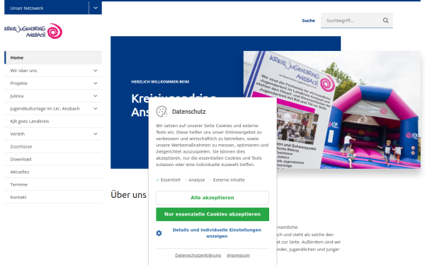Go to Projekte in the sidebar
Viewport: 425px width, 265px height.
click(18, 83)
